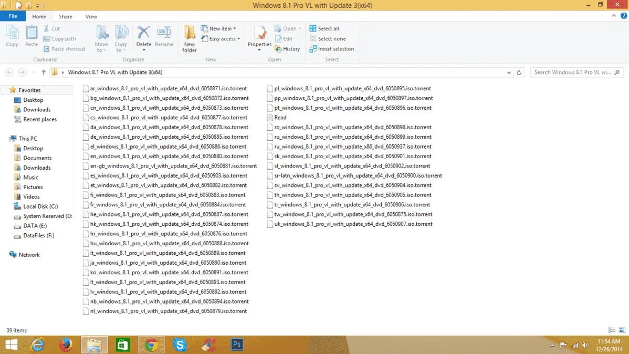Screen dimensions: 629x354
Task: Select the uk_windows_8.1 torrent file
Action: click(350, 224)
